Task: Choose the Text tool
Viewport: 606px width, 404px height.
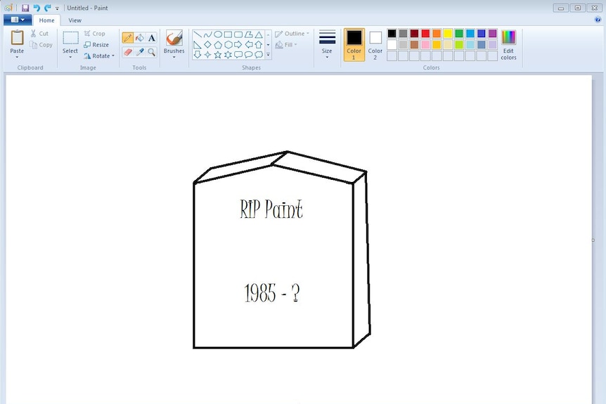Action: coord(152,38)
